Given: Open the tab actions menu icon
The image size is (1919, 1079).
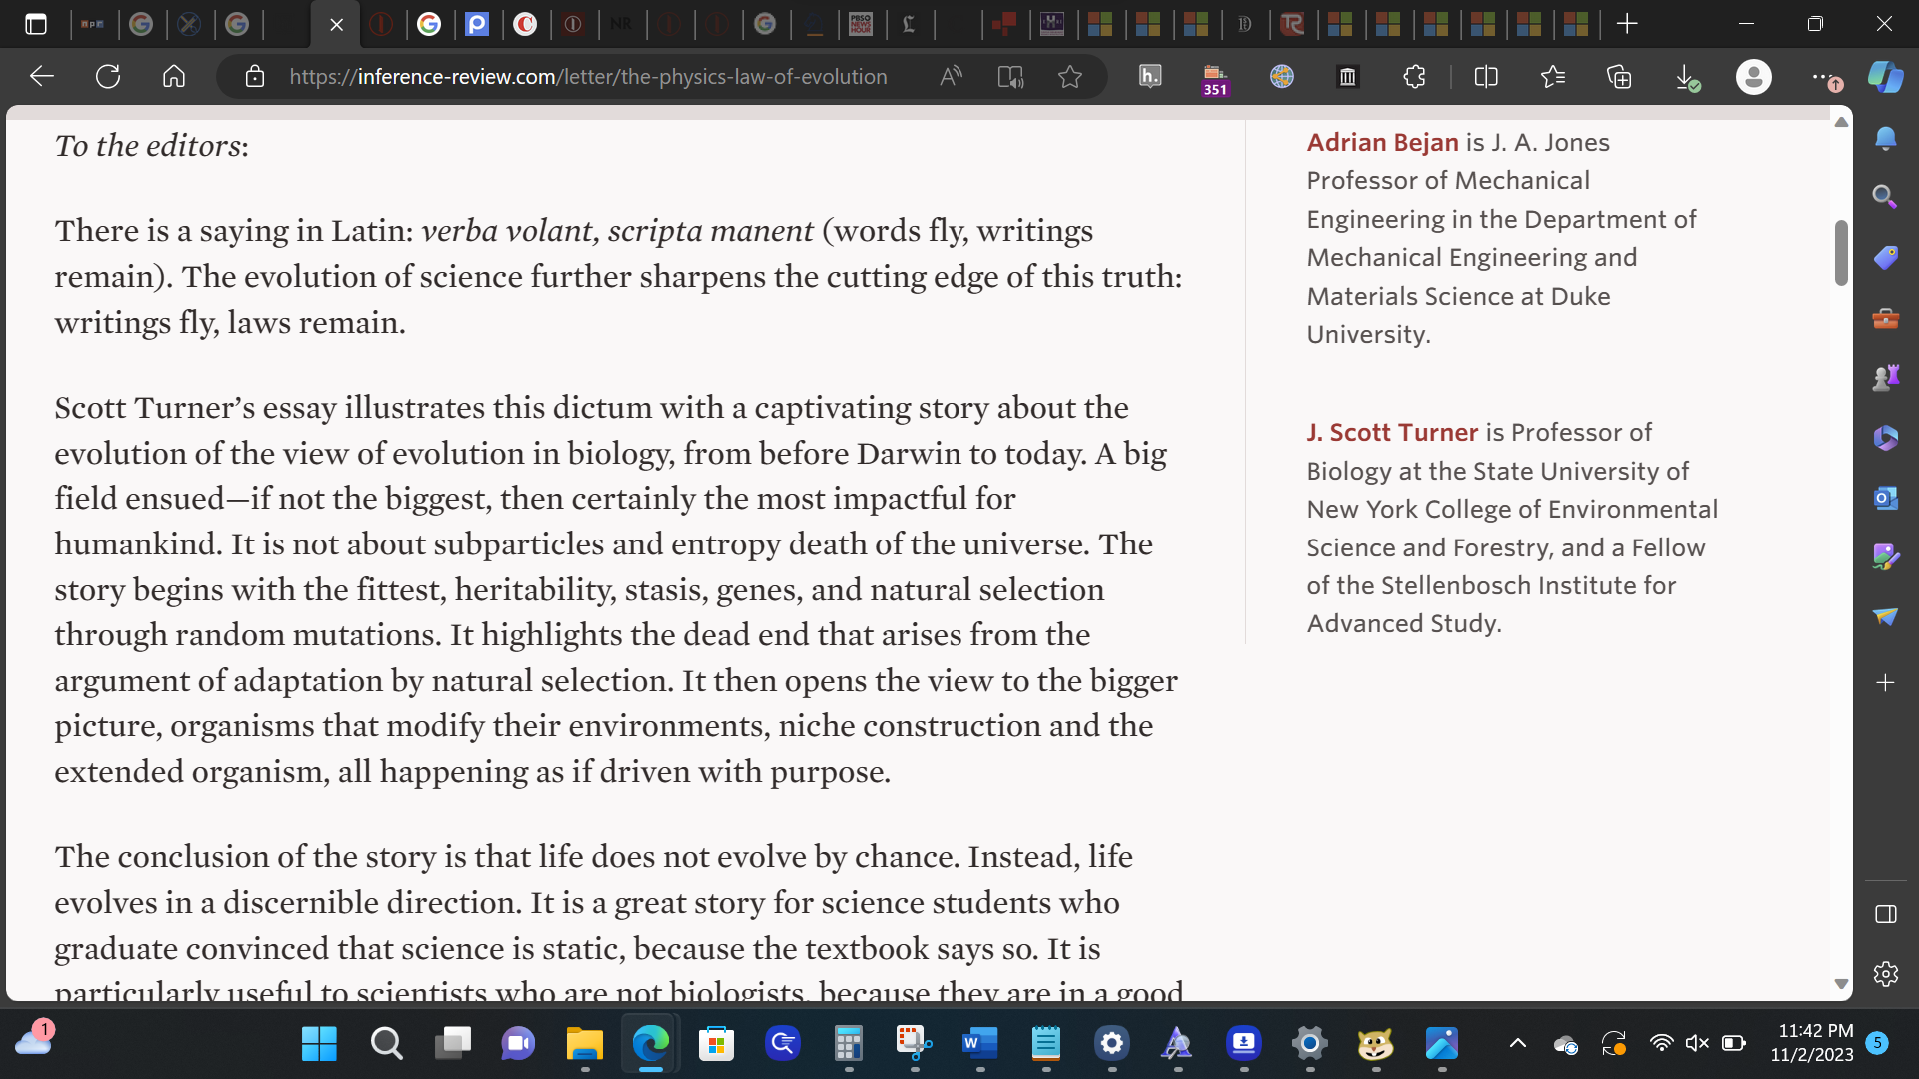Looking at the screenshot, I should click(x=35, y=24).
